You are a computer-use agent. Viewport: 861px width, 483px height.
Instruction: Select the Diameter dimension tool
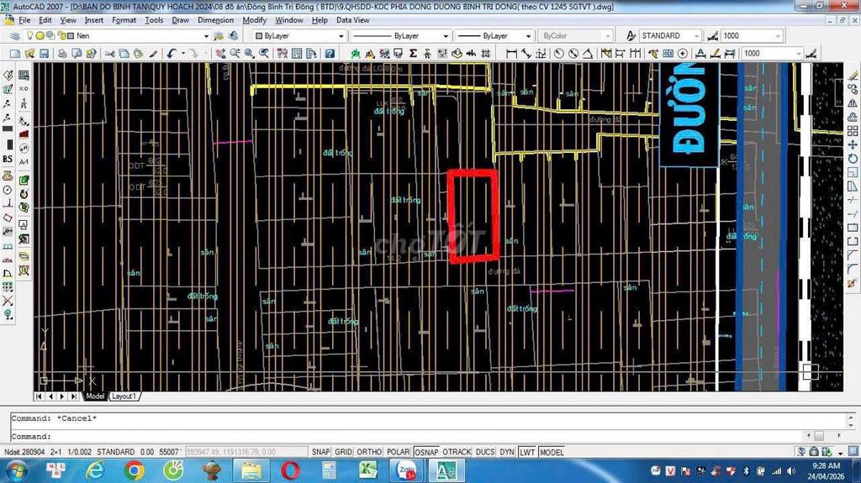[x=573, y=53]
